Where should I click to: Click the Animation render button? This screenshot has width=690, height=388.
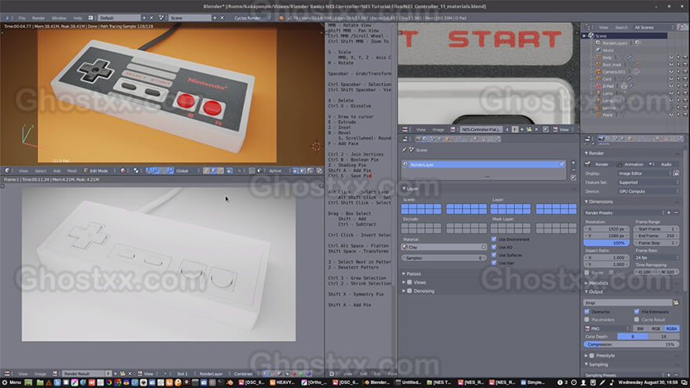(631, 164)
